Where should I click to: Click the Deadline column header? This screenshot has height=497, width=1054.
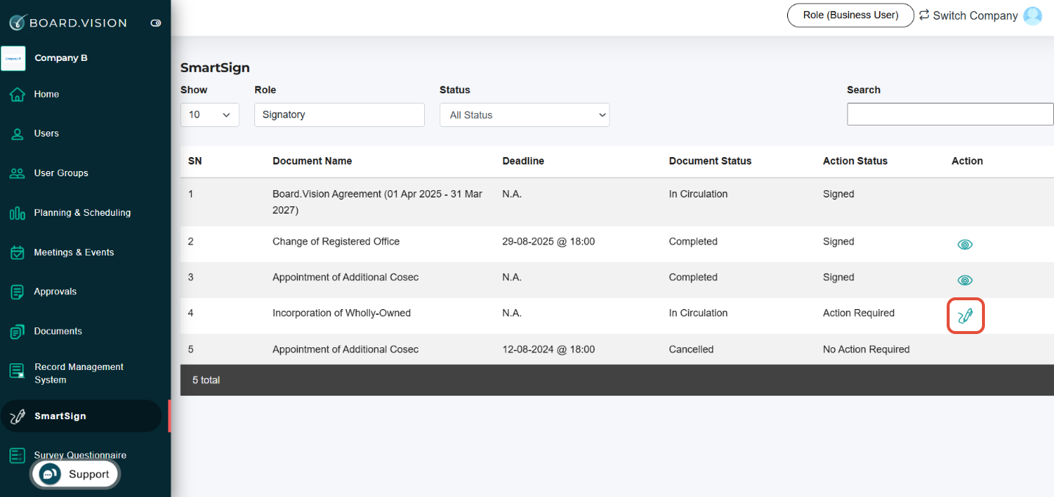coord(523,161)
